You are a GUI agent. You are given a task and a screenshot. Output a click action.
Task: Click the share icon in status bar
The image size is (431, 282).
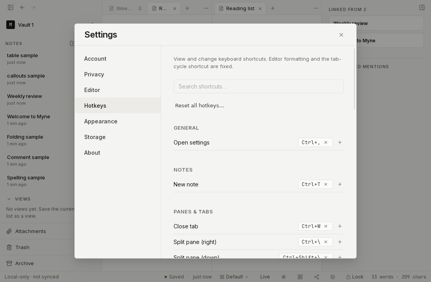[316, 277]
